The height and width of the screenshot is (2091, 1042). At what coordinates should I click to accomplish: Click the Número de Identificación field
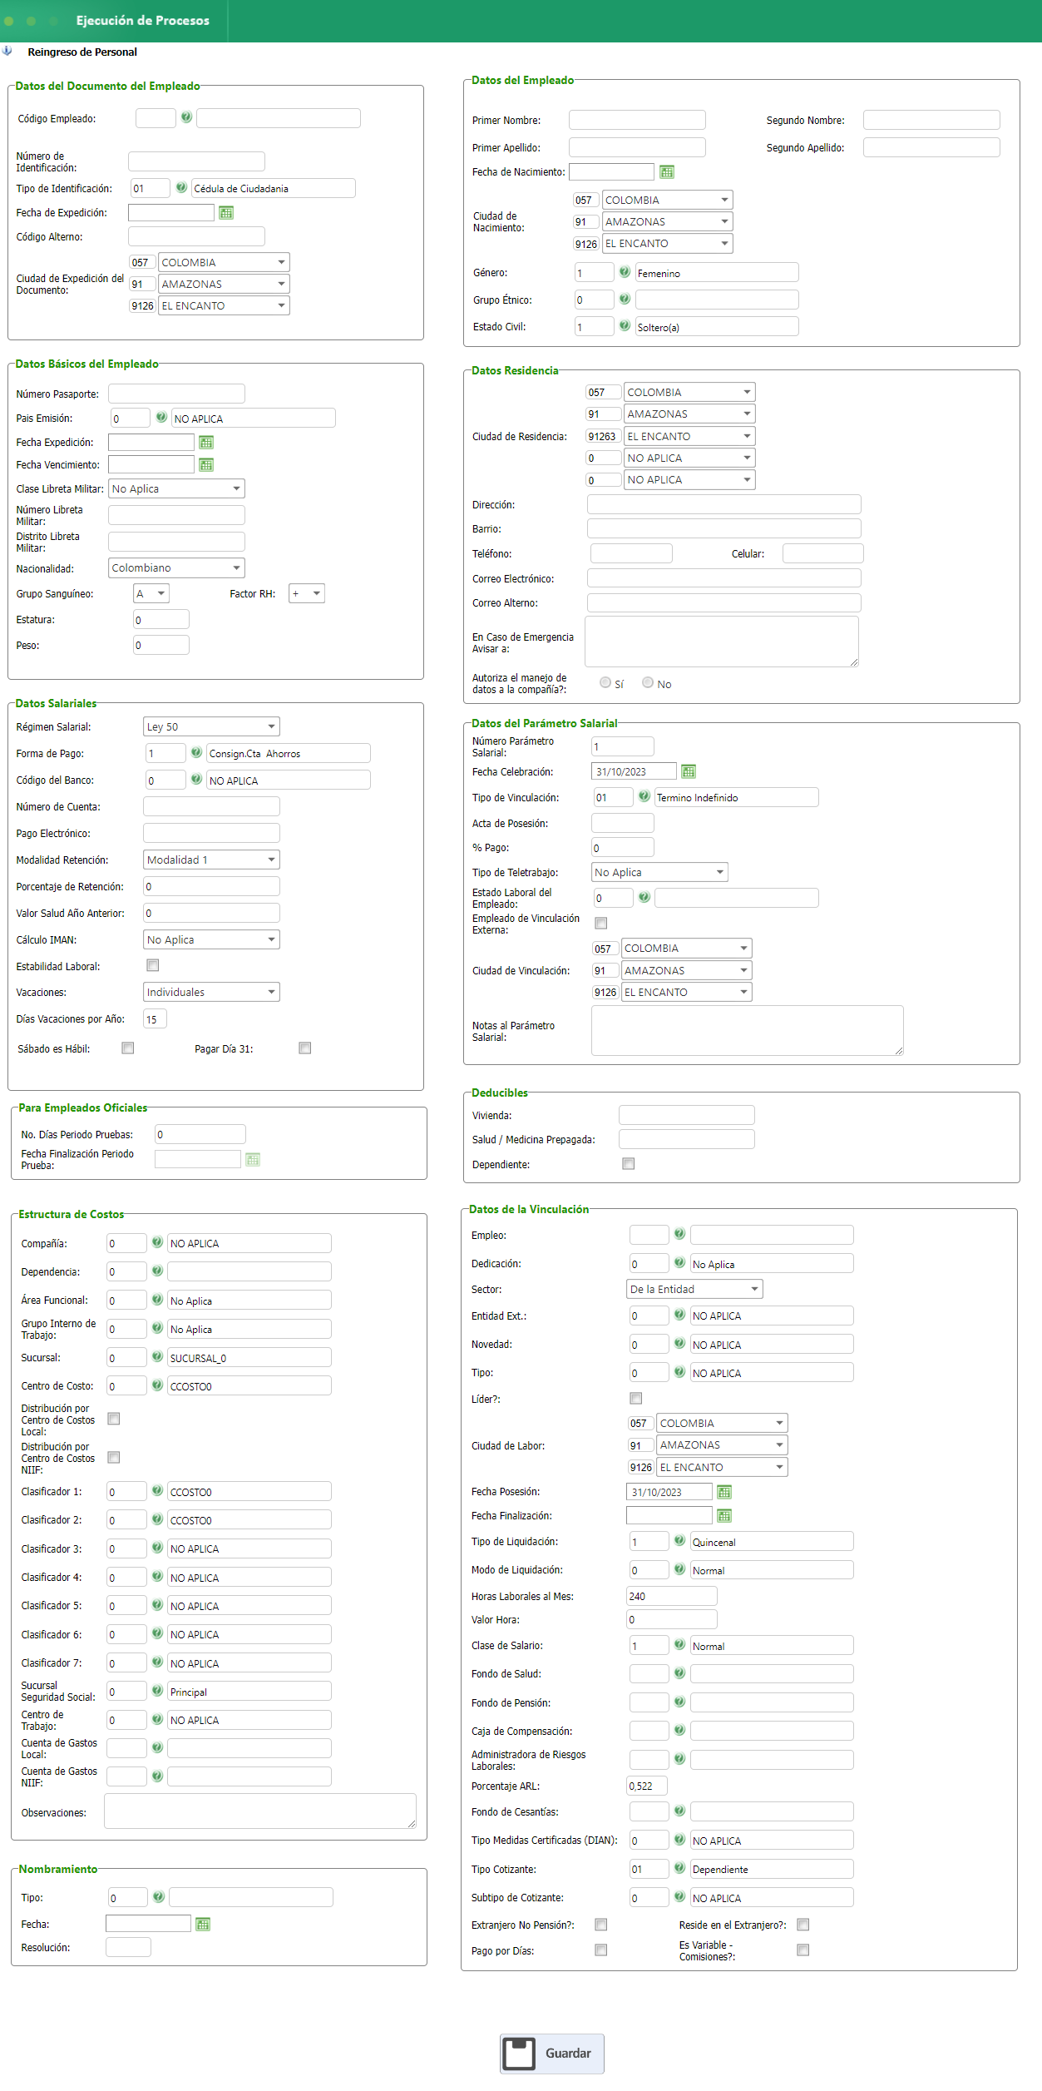tap(196, 161)
